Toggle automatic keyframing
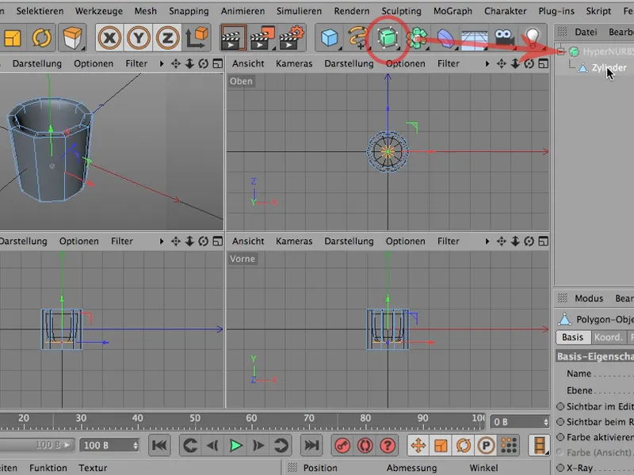Screen dimensions: 634x475 coord(365,446)
